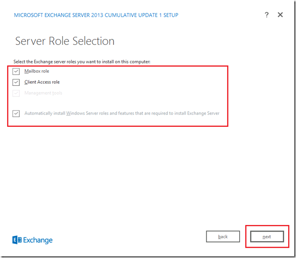Click the 'Server Role Selection' heading
Image resolution: width=296 pixels, height=258 pixels.
coord(65,41)
